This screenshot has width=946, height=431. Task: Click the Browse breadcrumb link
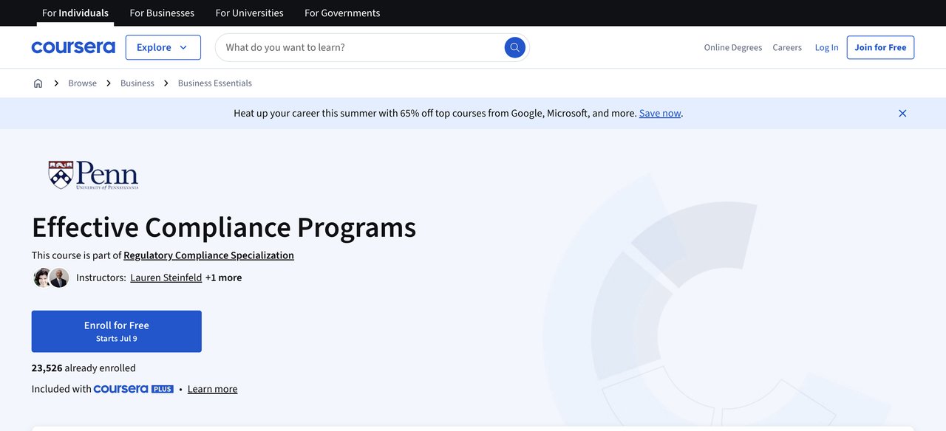(81, 83)
